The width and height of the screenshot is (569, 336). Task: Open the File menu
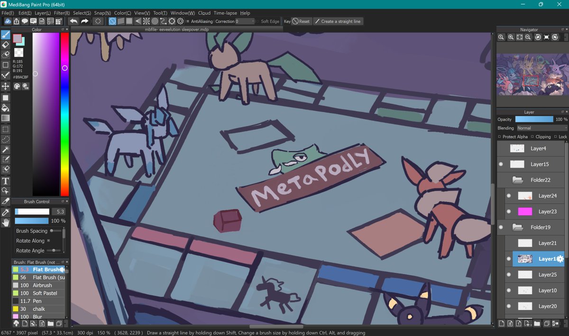point(8,13)
